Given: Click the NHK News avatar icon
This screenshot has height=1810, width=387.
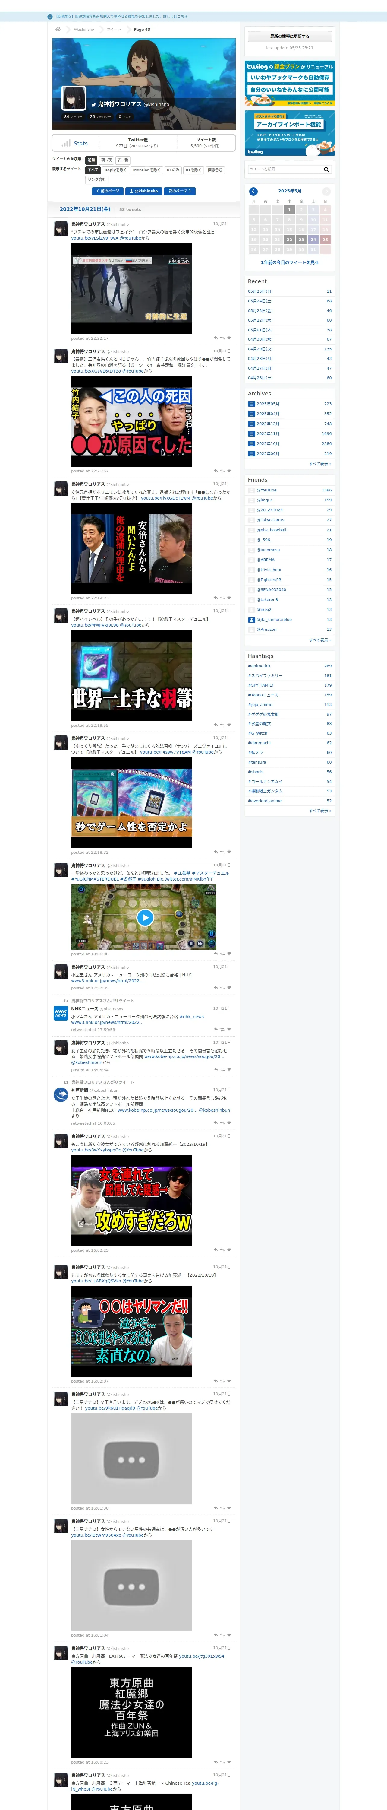Looking at the screenshot, I should click(x=61, y=1013).
